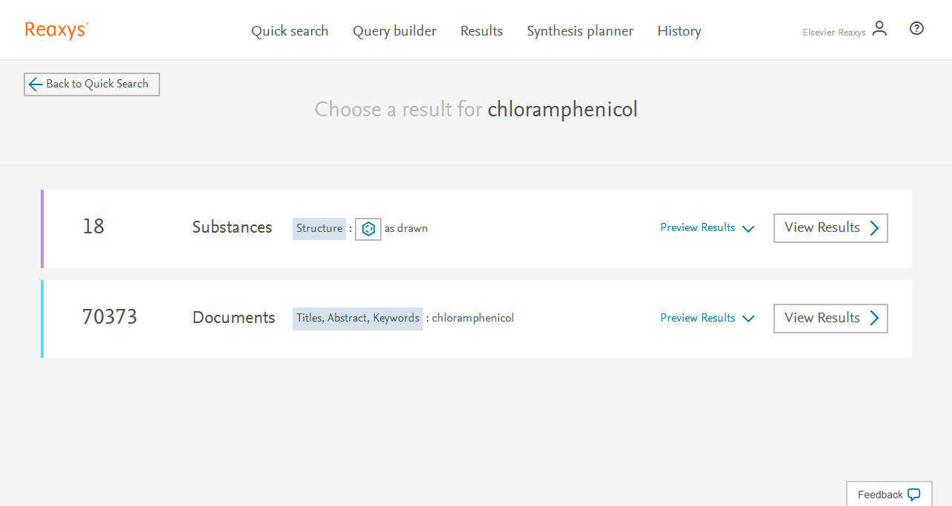Expand Preview Results for Substances
Viewport: 952px width, 506px height.
tap(707, 228)
